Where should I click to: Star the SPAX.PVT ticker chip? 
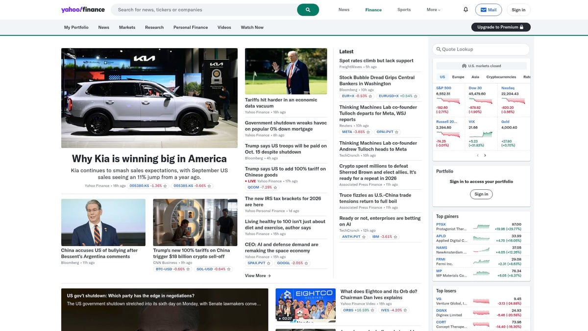pyautogui.click(x=269, y=263)
